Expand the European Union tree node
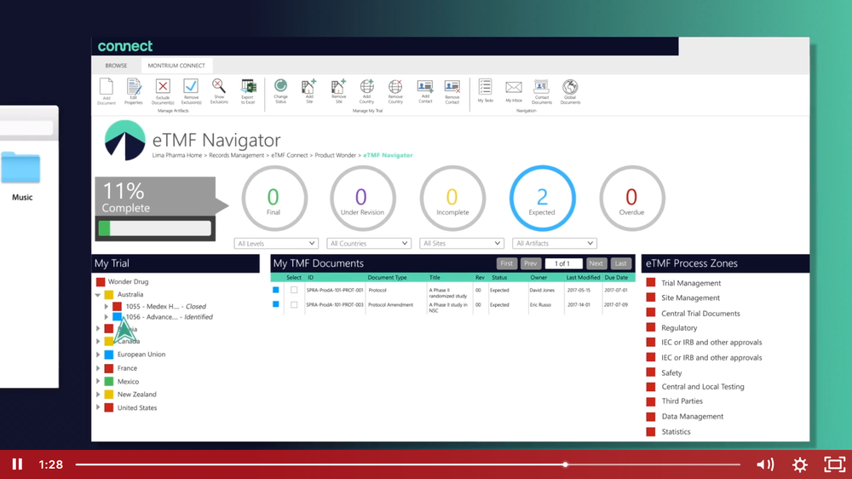 pyautogui.click(x=98, y=355)
